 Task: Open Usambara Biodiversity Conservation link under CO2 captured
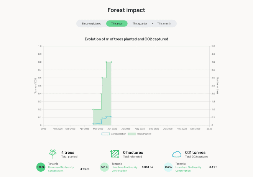pos(188,169)
